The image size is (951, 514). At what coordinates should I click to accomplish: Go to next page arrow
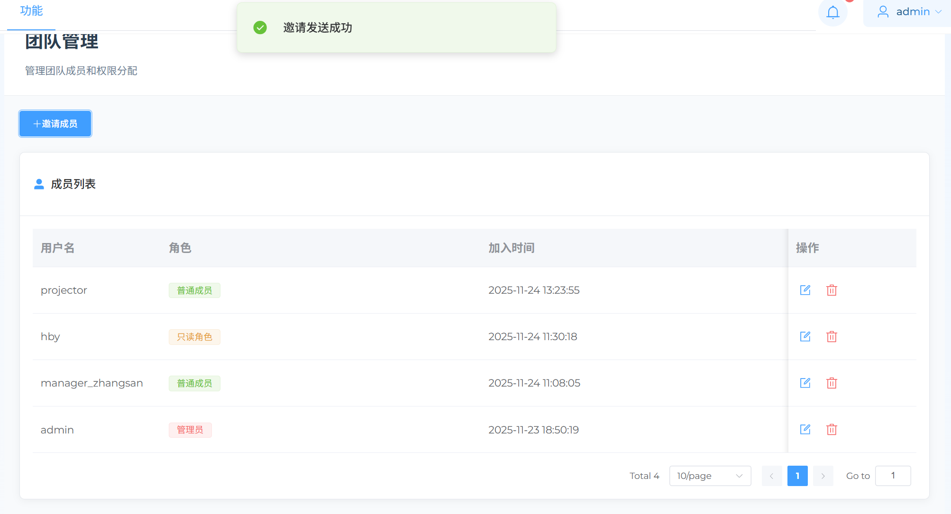[x=823, y=476]
